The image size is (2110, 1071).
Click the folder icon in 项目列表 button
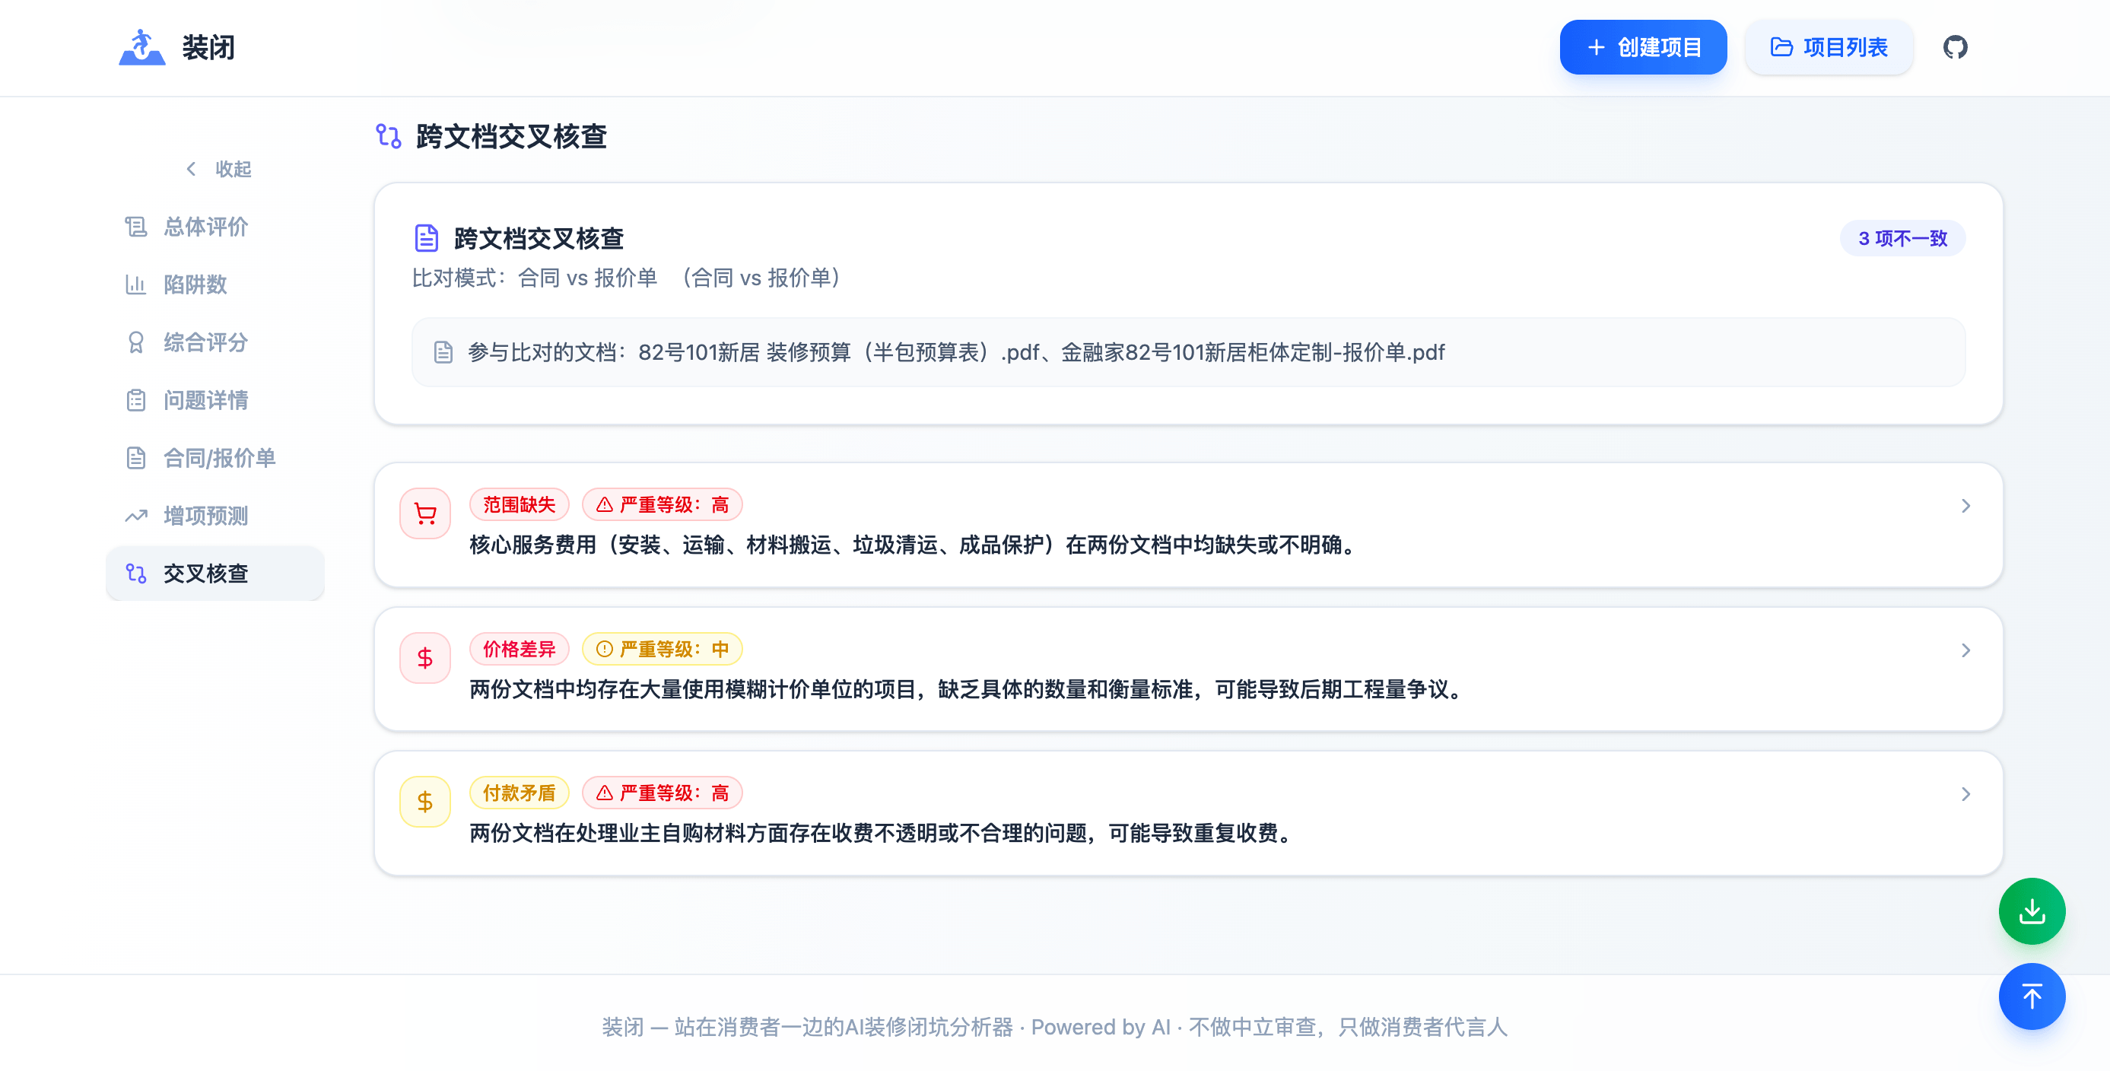[x=1781, y=47]
